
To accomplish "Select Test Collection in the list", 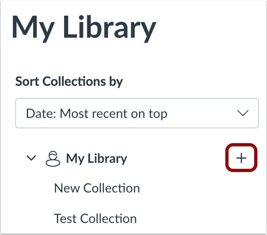I will [95, 219].
